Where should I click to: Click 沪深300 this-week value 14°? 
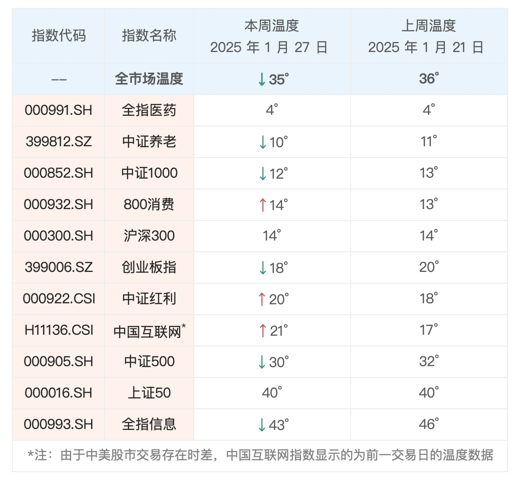[272, 236]
